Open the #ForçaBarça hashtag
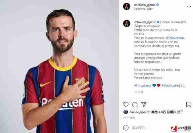The image size is (193, 133). [x=143, y=85]
